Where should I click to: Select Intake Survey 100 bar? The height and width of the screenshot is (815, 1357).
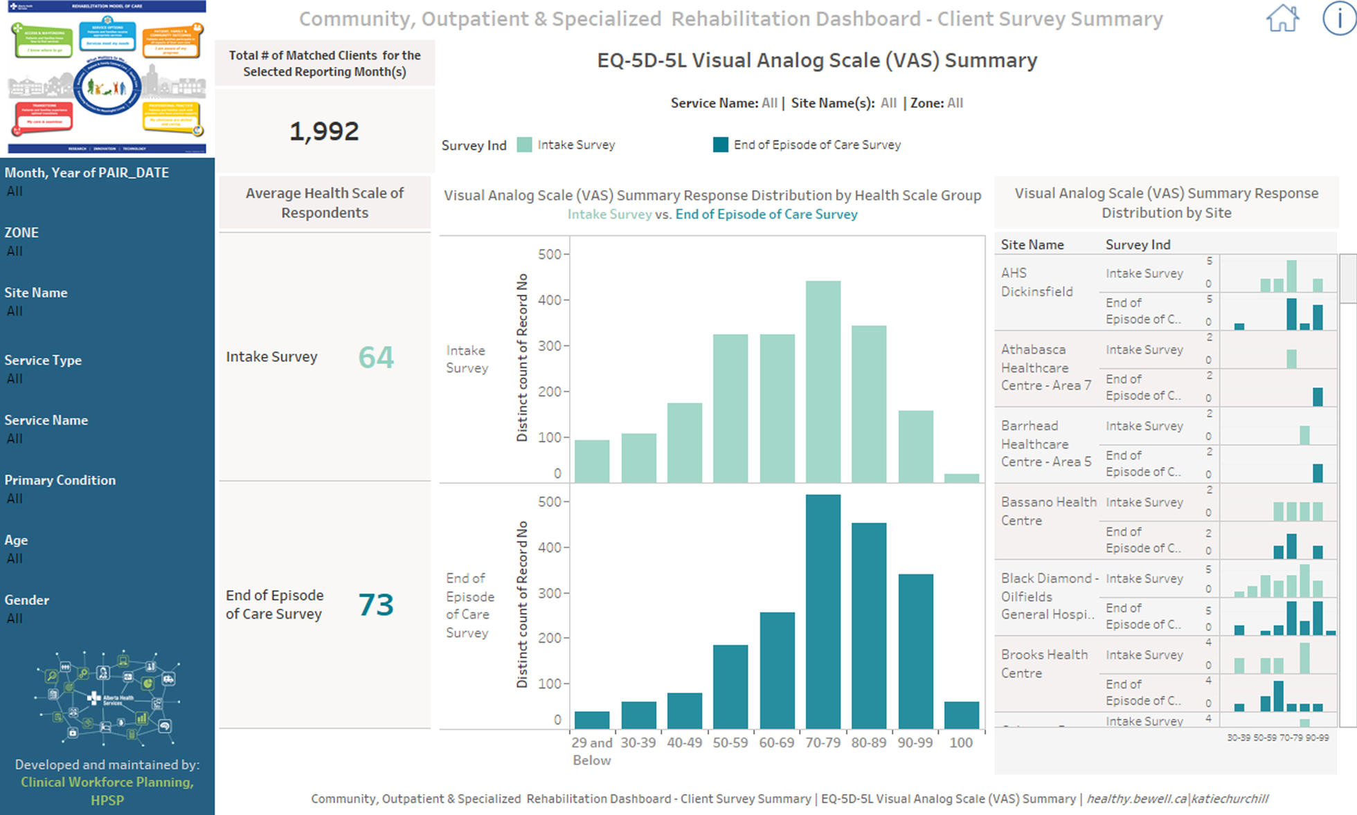click(962, 478)
